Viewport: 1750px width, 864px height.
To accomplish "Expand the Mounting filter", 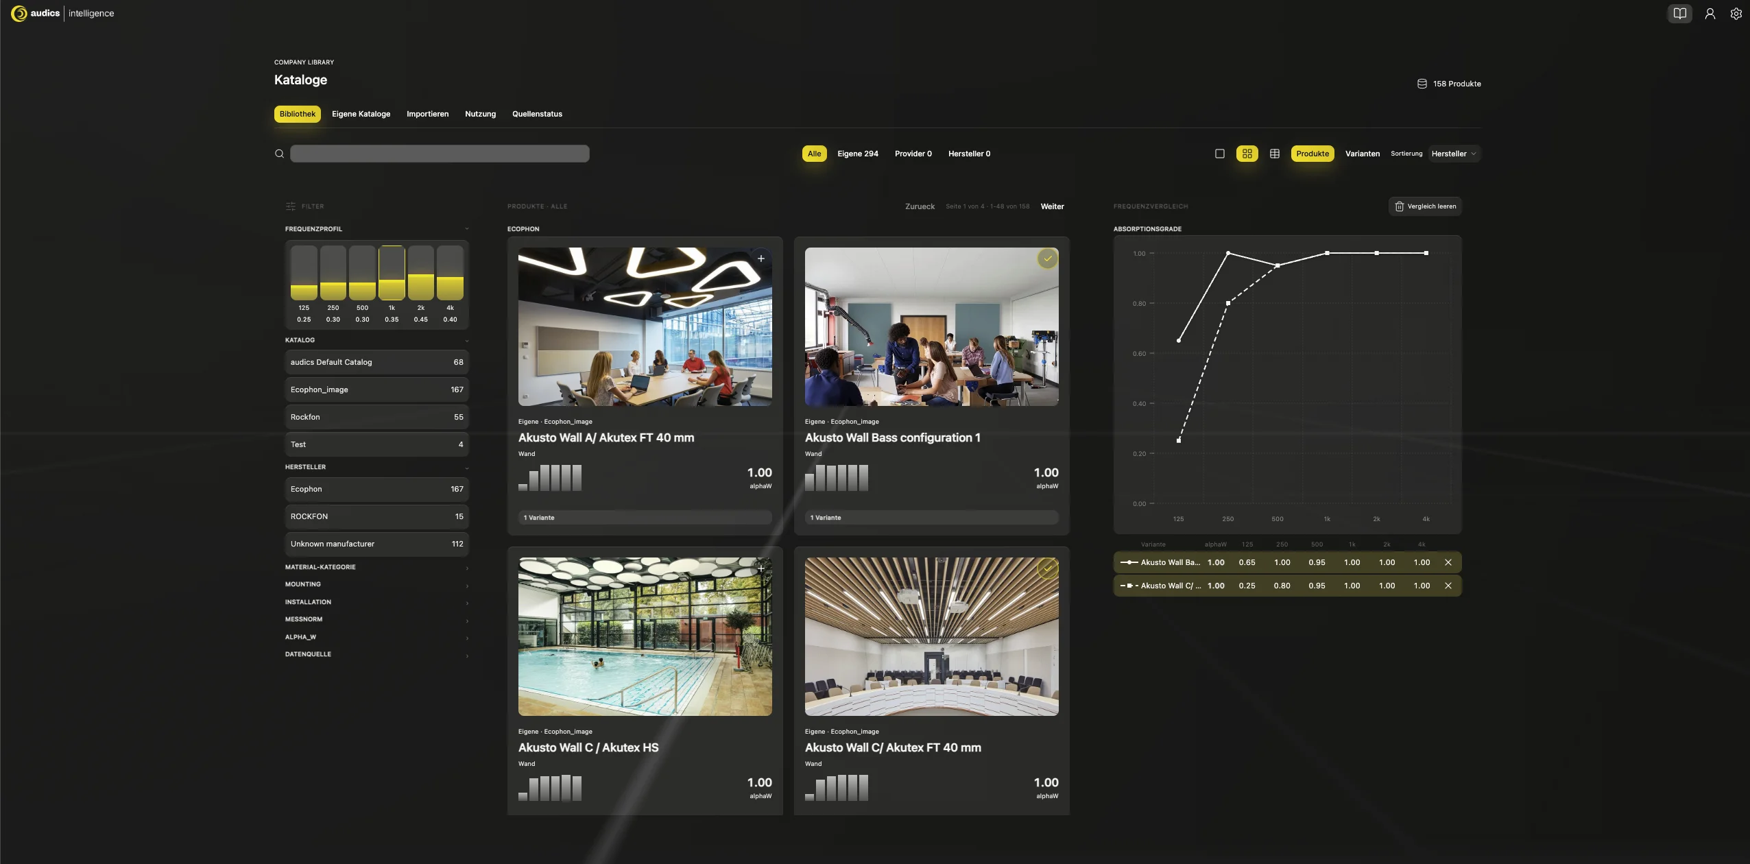I will click(x=377, y=584).
